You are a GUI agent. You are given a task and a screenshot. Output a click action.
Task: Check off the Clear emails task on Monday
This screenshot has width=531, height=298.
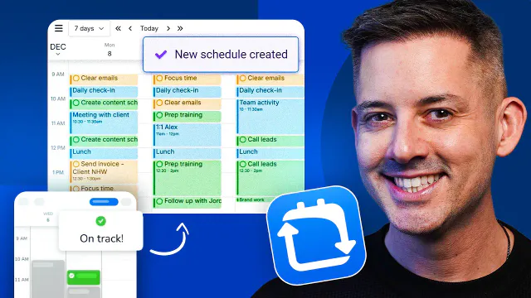pos(76,78)
